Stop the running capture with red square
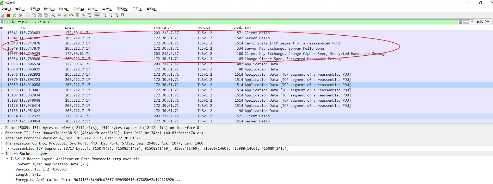Screen dimensions: 493x184 click(x=8, y=15)
